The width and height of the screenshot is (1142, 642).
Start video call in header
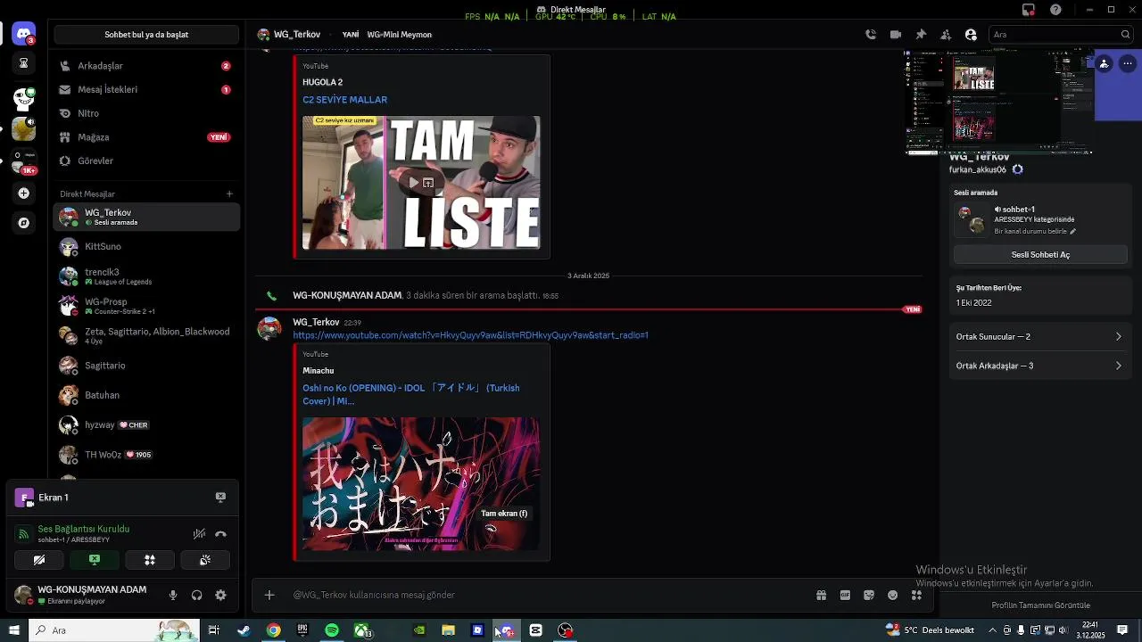896,35
